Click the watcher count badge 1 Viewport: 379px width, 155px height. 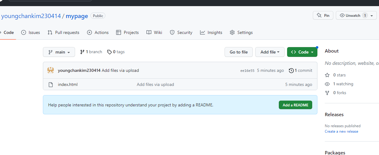coord(365,15)
